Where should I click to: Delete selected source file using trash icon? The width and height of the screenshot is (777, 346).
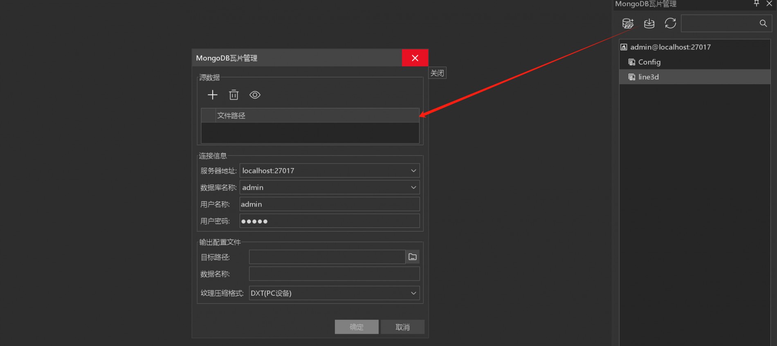point(234,95)
